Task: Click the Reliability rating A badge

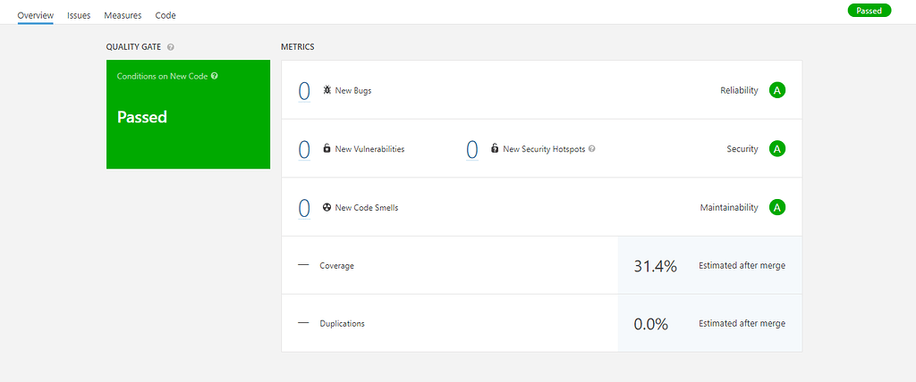Action: tap(777, 90)
